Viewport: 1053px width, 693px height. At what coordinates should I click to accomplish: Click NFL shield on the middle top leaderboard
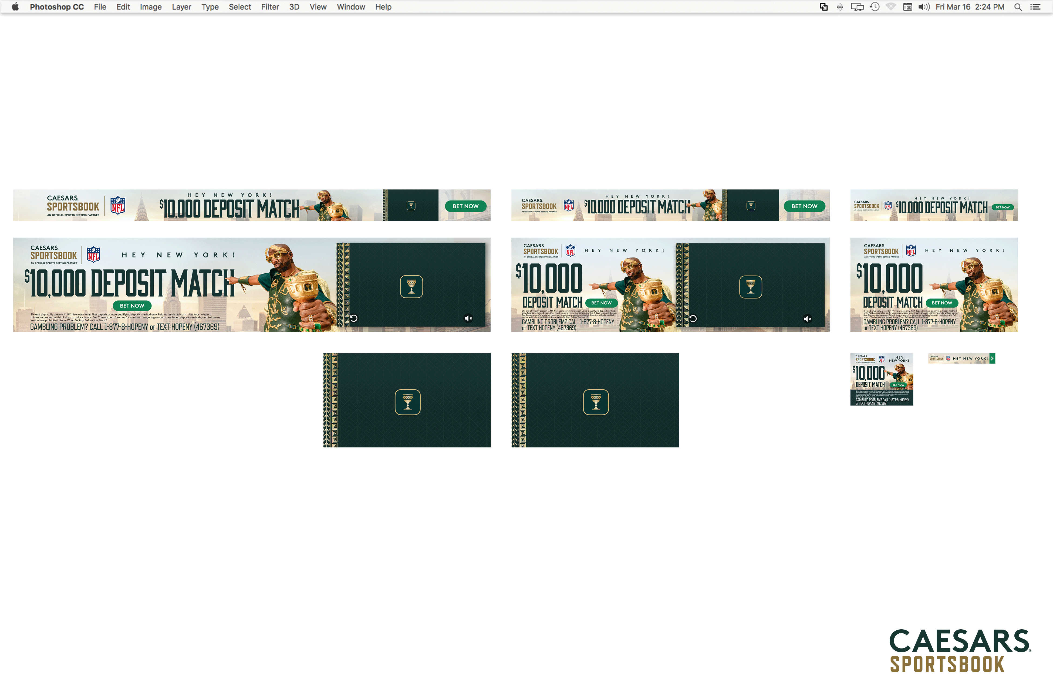569,205
